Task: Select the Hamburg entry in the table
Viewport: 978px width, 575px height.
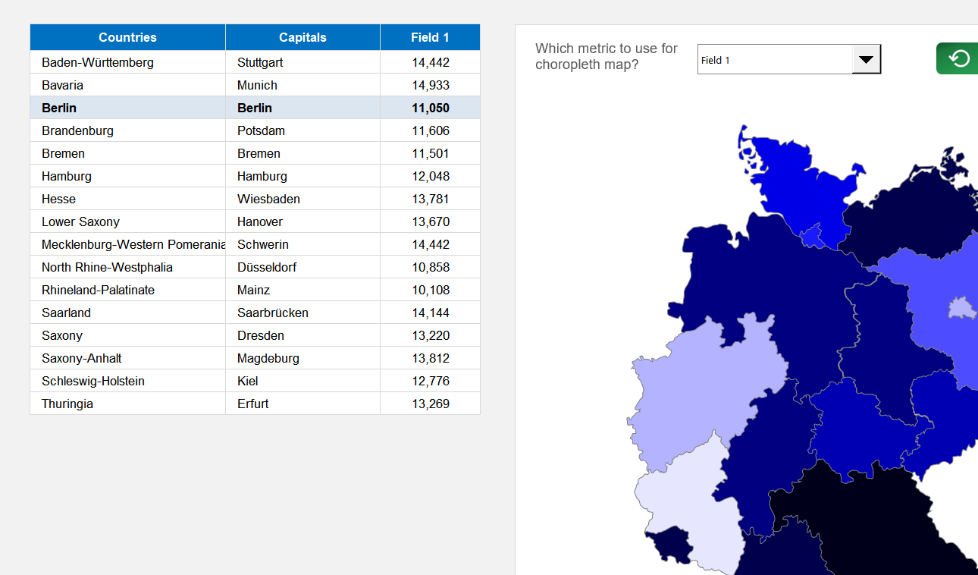Action: click(127, 176)
